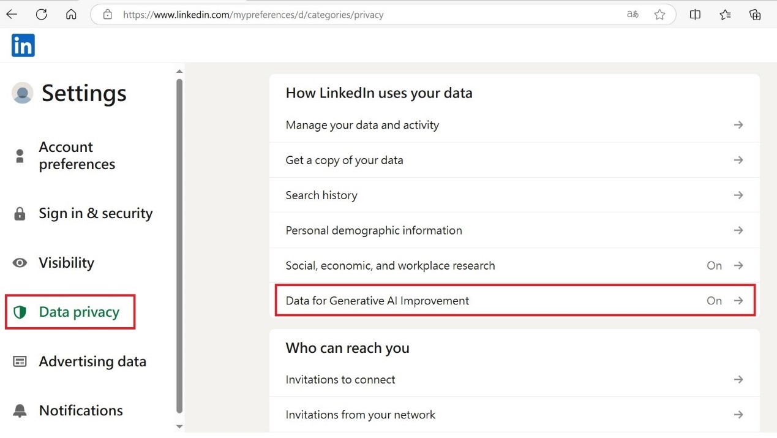Open Search history setting
The image size is (777, 438).
pos(514,195)
